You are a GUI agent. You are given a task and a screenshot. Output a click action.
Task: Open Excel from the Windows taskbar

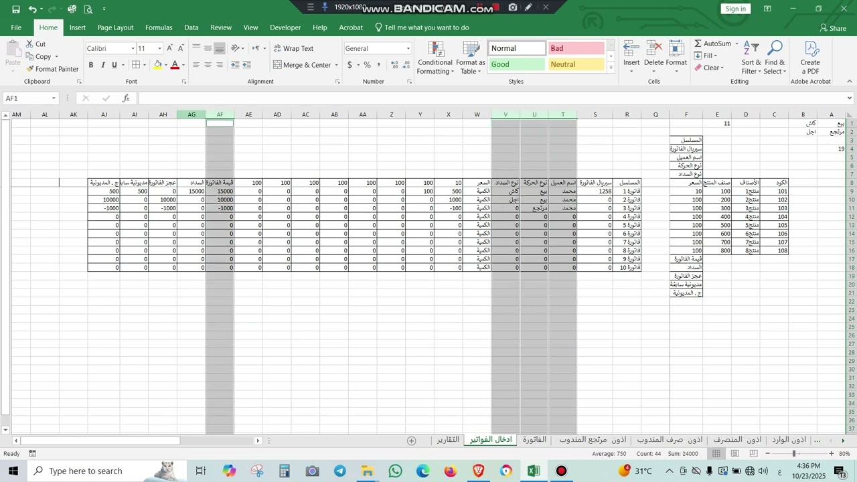[x=534, y=471]
